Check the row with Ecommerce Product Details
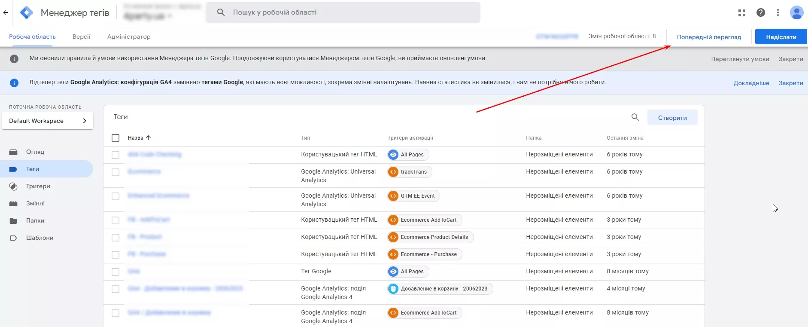808x327 pixels. coord(115,238)
